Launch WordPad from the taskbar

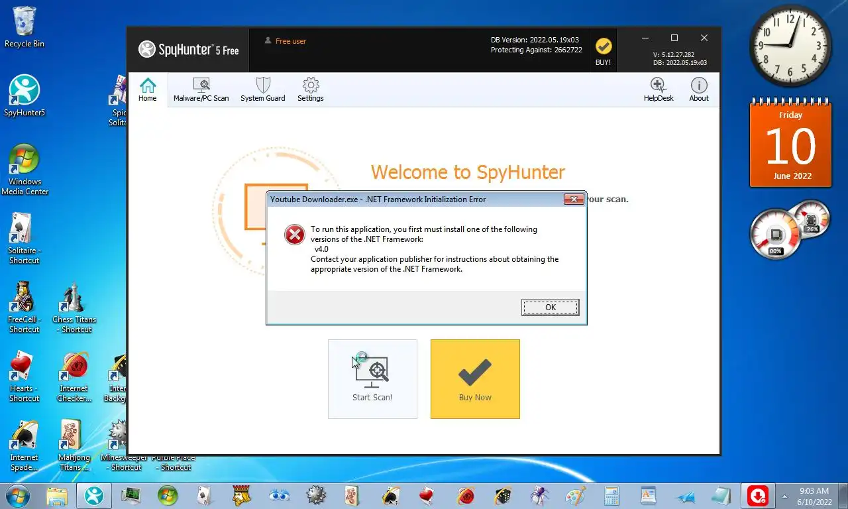(x=649, y=495)
